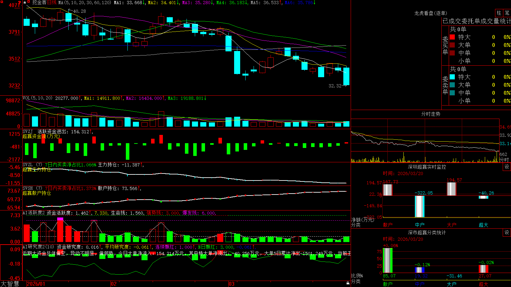
Task: Click the -322.05 中户 bar in 深圳超赢实时监控
Action: click(420, 206)
